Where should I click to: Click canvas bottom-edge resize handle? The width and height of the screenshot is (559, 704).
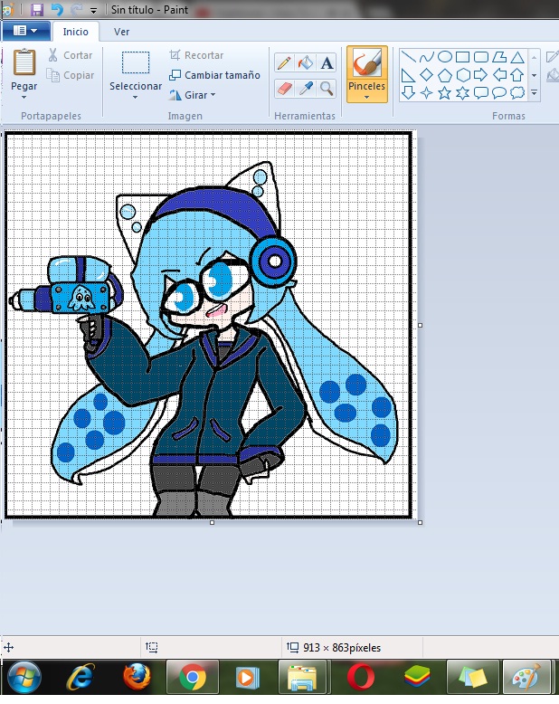(x=213, y=522)
